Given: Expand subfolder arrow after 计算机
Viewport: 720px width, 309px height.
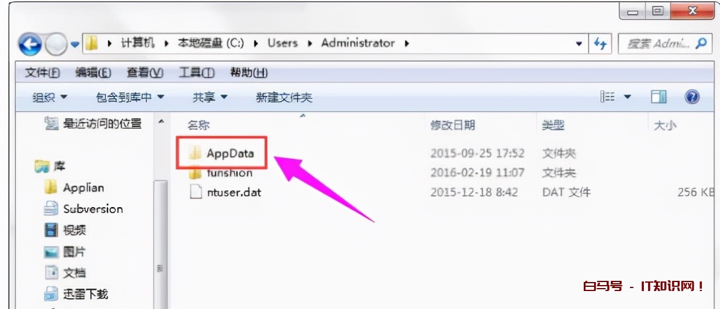Looking at the screenshot, I should pyautogui.click(x=166, y=43).
